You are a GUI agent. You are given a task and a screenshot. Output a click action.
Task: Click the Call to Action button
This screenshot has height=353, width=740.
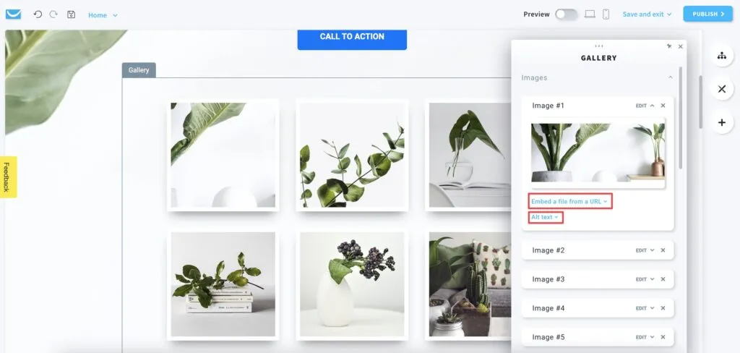352,38
